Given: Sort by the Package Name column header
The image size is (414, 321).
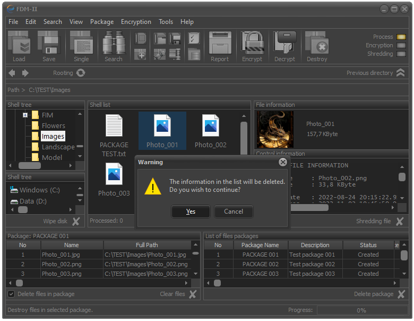Looking at the screenshot, I should point(260,245).
